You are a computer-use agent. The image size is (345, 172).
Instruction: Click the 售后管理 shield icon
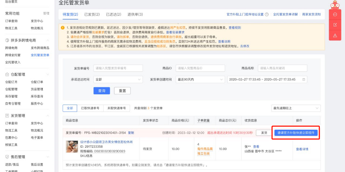point(7,157)
